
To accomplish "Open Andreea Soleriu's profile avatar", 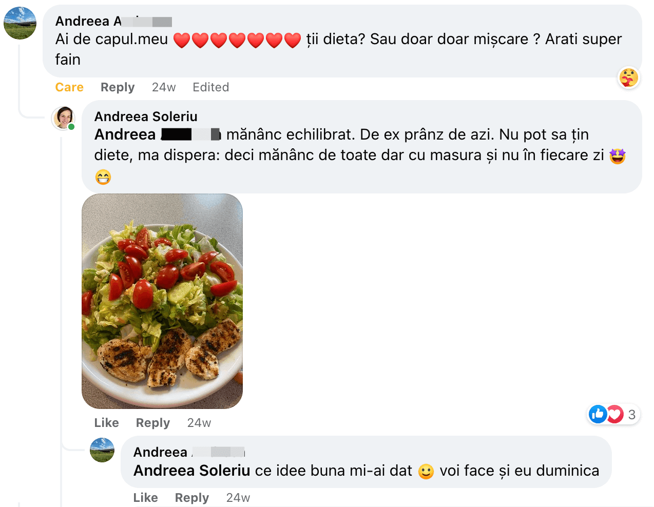I will [x=64, y=118].
